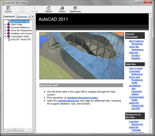Open the Customization Guide link in Help Files
This screenshot has height=136, width=155.
137,99
